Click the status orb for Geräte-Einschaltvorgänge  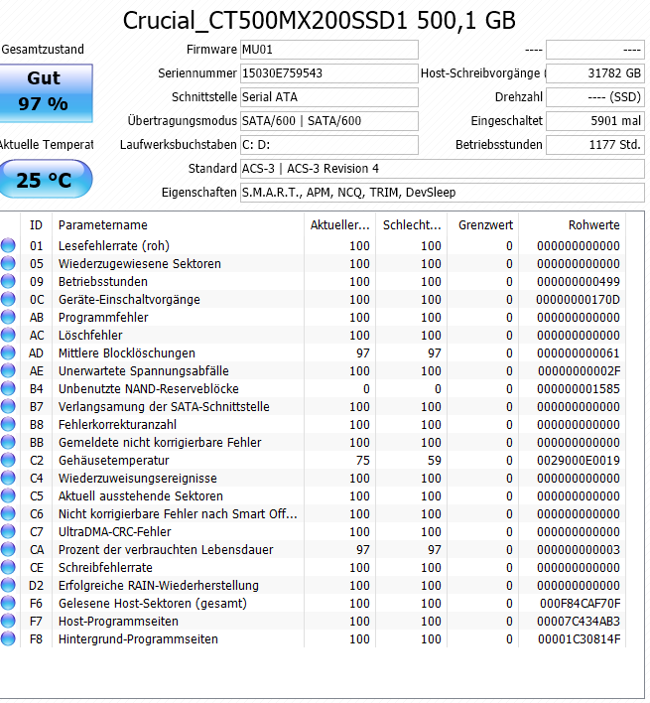pos(8,299)
